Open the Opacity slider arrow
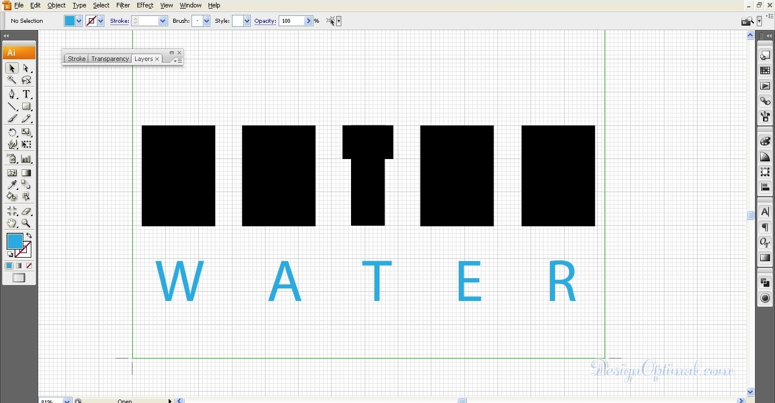775x403 pixels. (309, 21)
